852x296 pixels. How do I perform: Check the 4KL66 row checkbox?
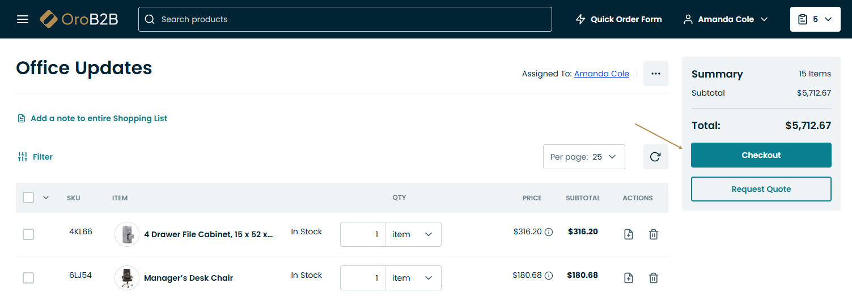[x=28, y=234]
